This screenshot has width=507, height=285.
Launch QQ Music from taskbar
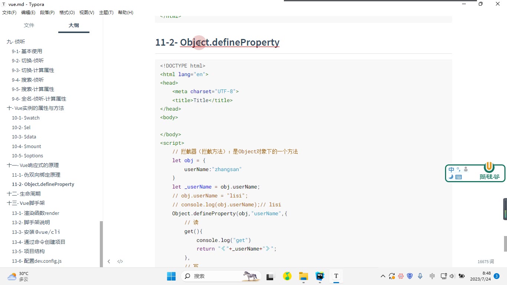pyautogui.click(x=287, y=276)
